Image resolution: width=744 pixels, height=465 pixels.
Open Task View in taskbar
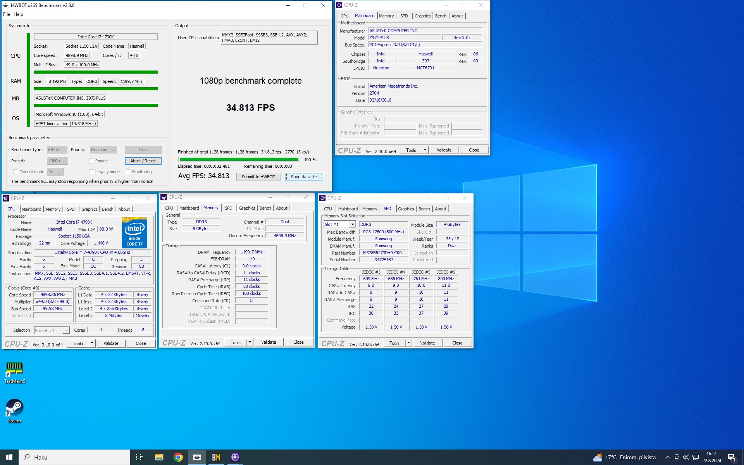(x=139, y=457)
